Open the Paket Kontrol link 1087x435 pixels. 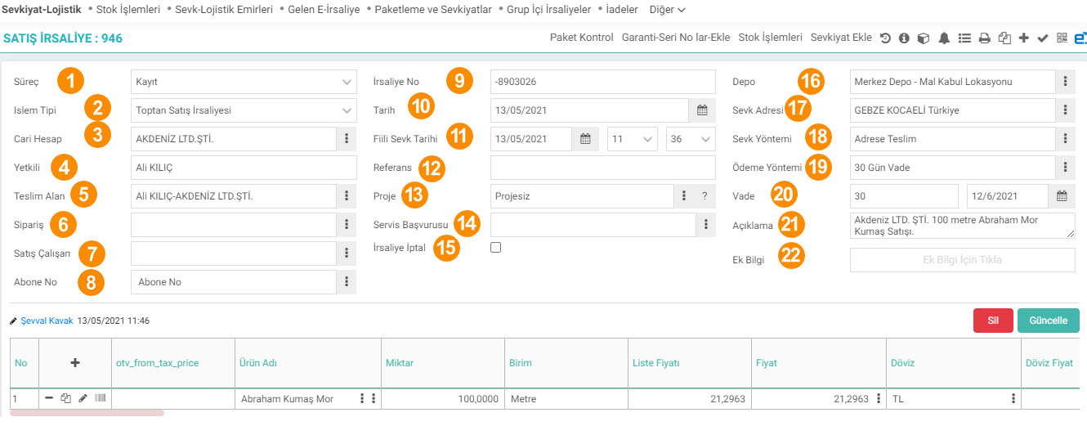pos(581,38)
